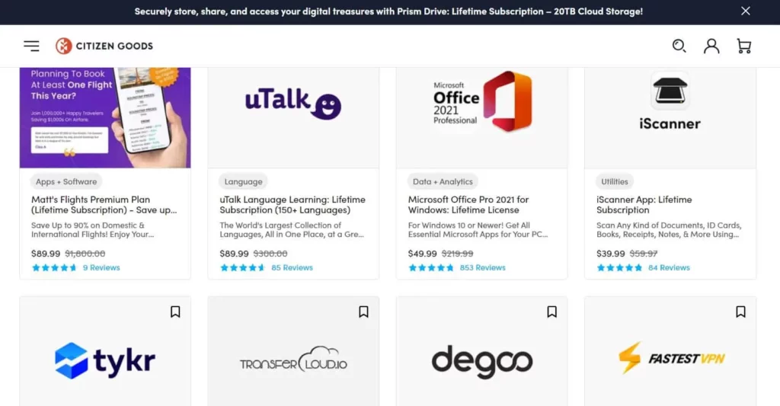Save the FastestVPN deal with bookmark
The image size is (780, 406).
coord(740,312)
